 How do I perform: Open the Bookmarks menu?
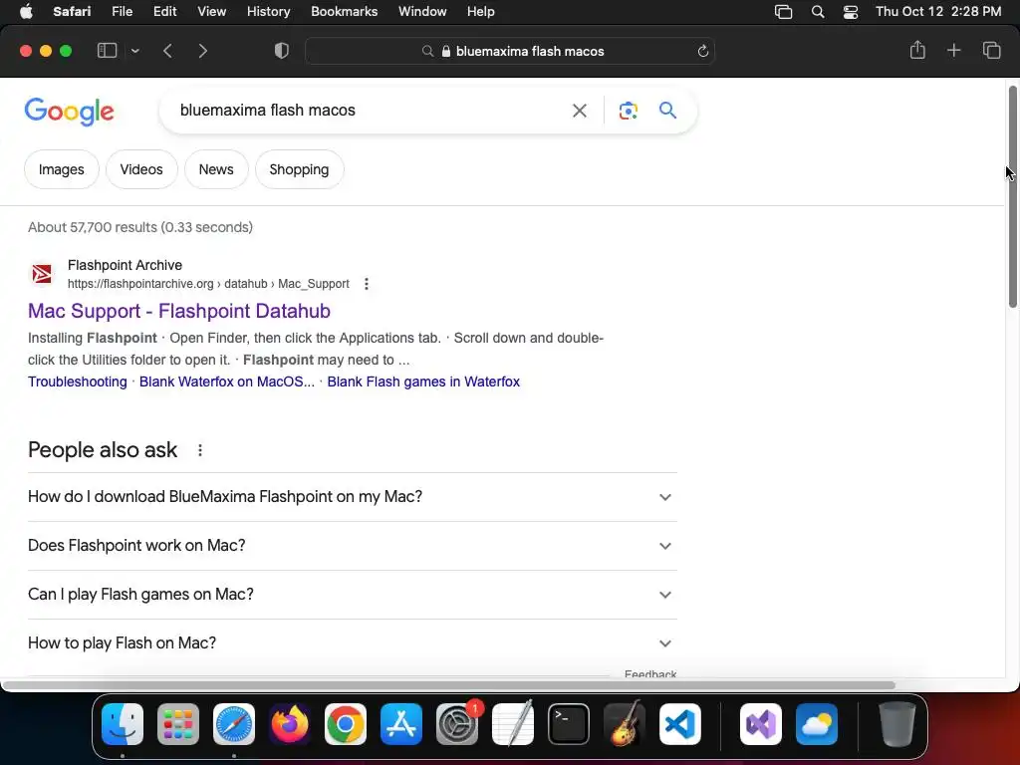pos(344,12)
